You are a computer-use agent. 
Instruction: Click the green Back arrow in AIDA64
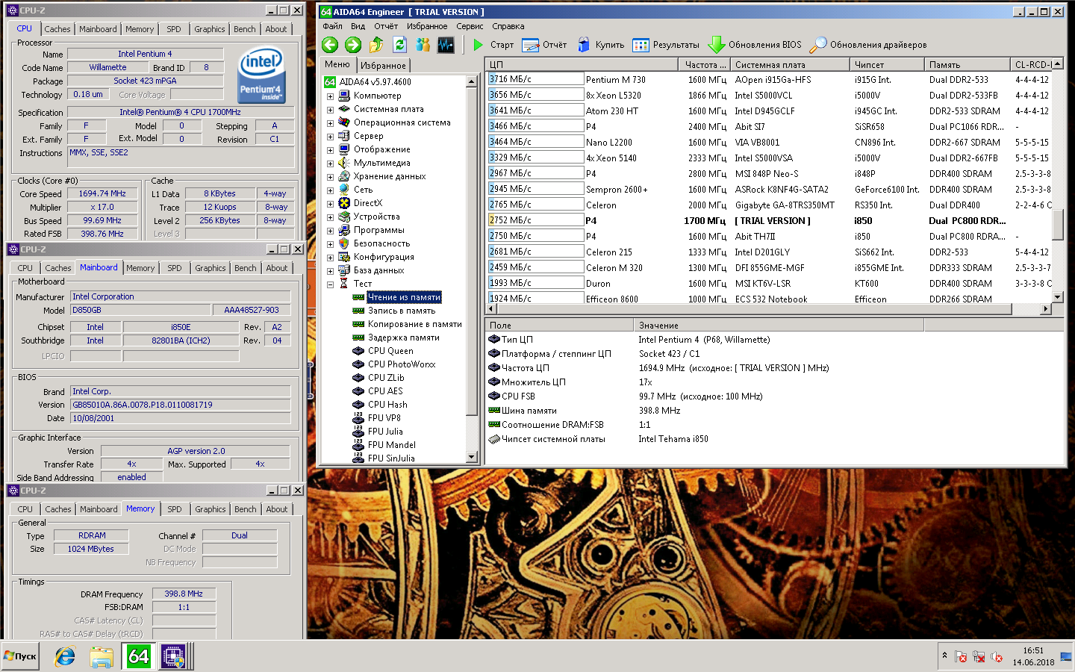330,45
